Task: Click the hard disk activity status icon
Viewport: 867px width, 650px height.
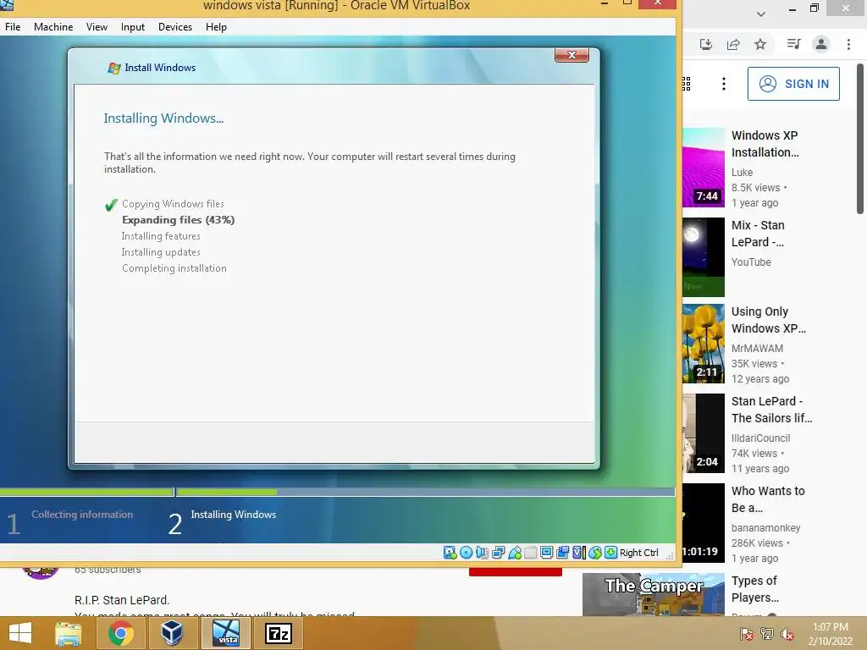Action: pyautogui.click(x=450, y=552)
